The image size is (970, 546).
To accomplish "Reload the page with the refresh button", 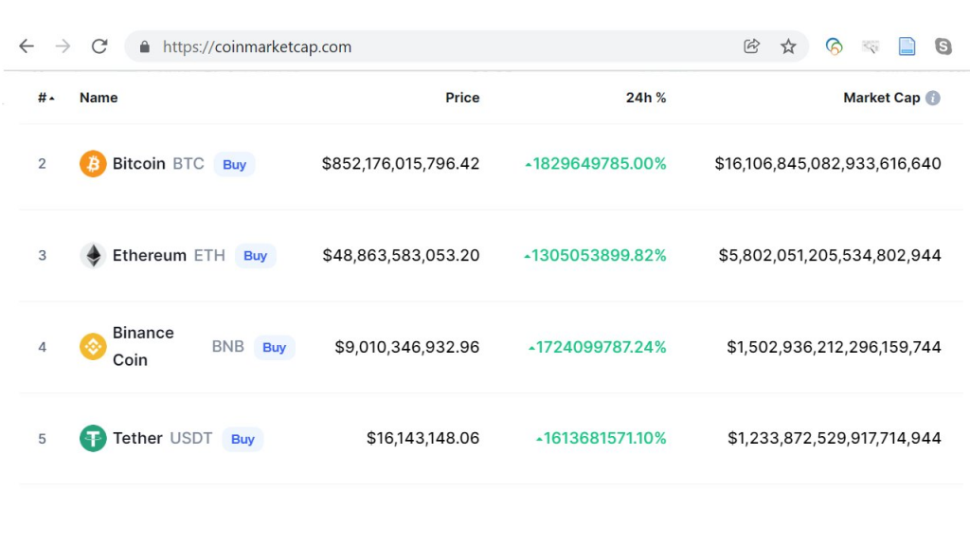I will coord(99,46).
